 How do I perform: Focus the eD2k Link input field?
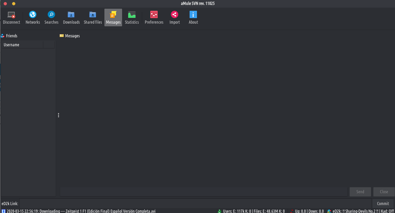195,204
